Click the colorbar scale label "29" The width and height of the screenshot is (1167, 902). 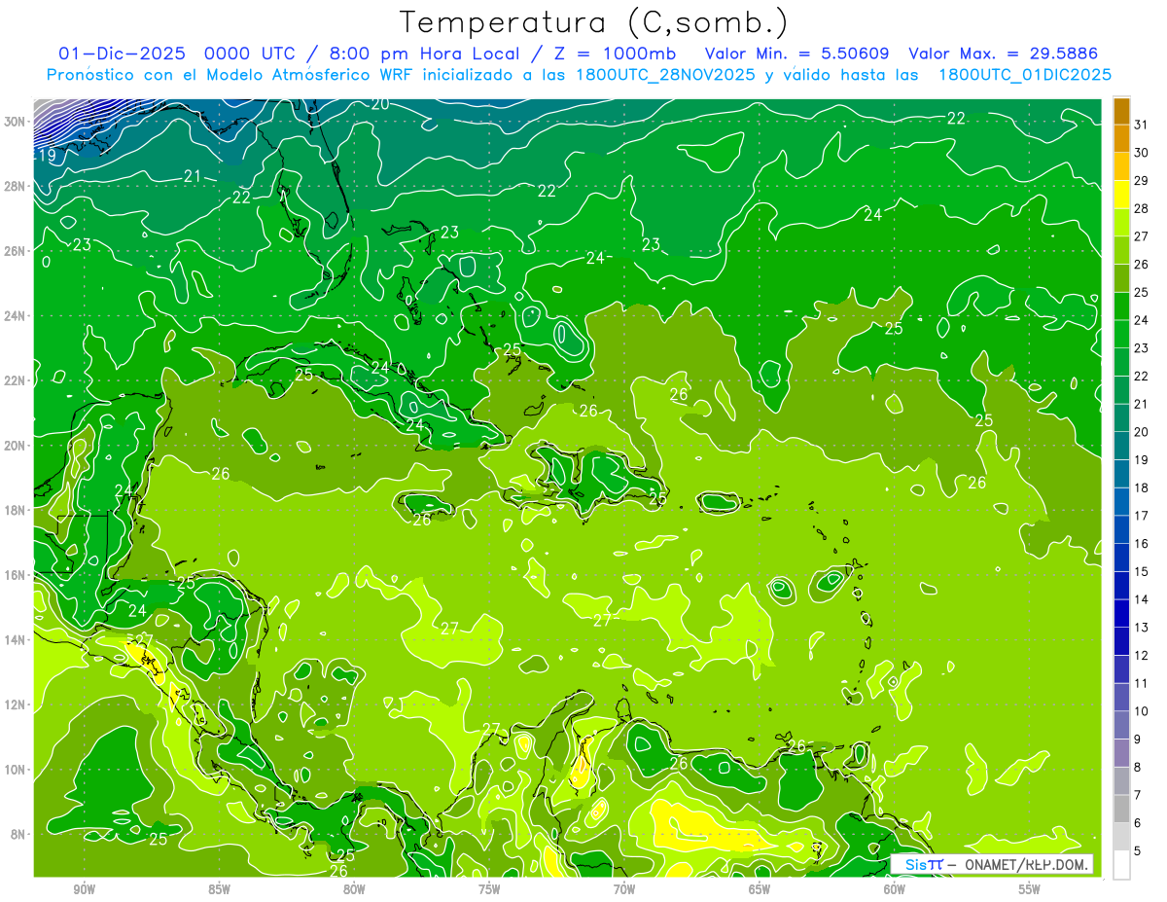pos(1142,181)
